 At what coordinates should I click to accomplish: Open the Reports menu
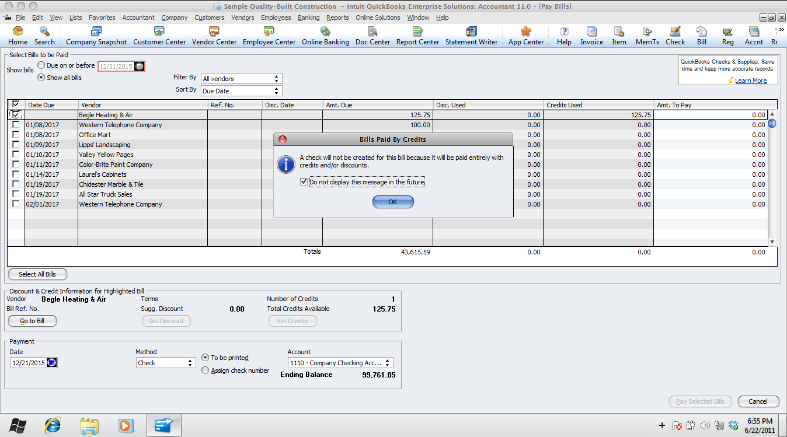click(x=337, y=18)
